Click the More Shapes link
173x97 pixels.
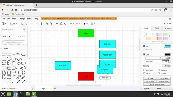point(9,89)
